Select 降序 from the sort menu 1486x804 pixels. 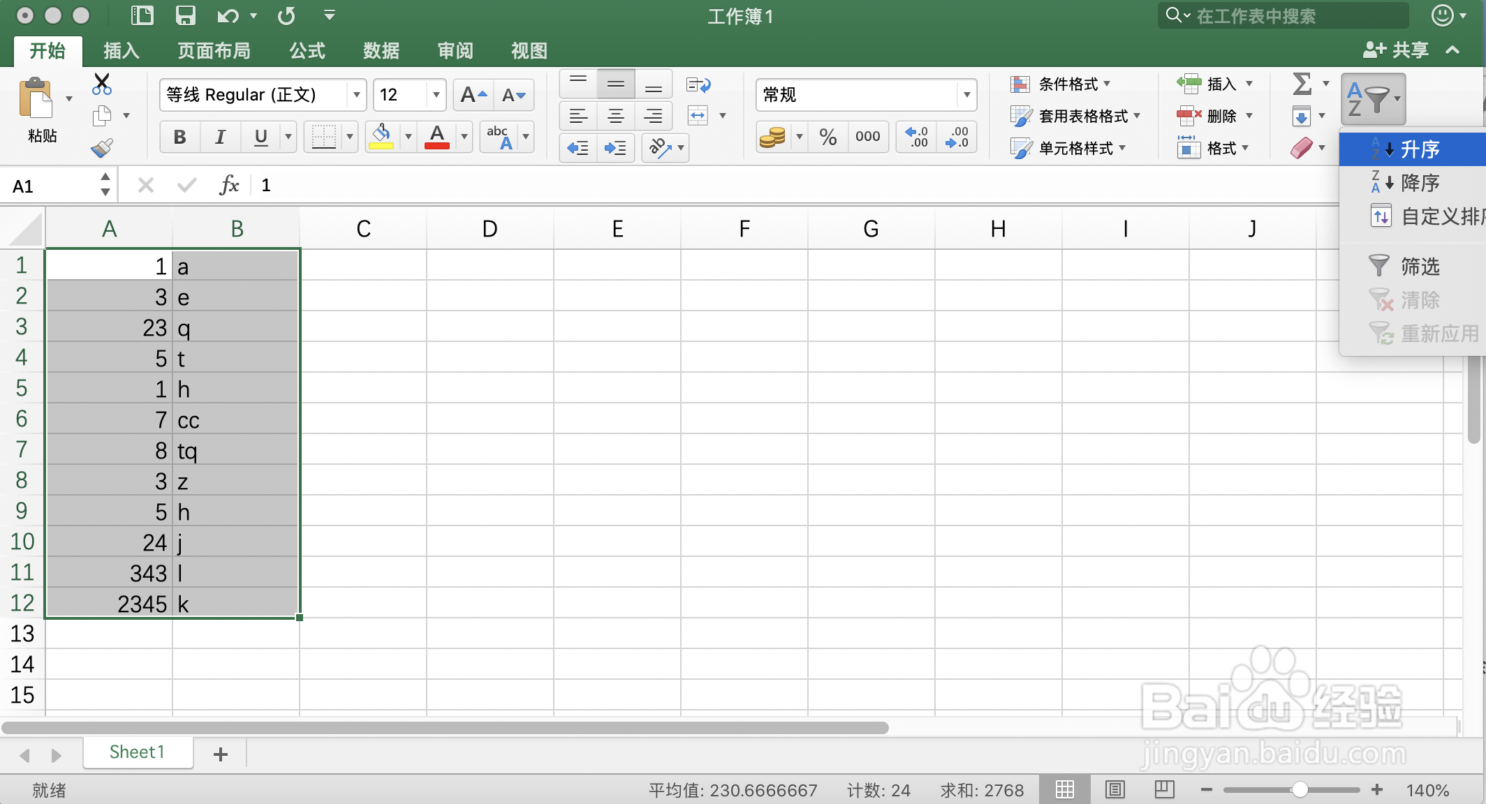[1419, 183]
